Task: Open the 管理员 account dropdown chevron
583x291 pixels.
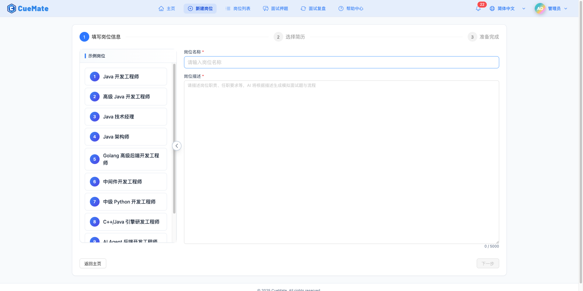Action: 566,9
